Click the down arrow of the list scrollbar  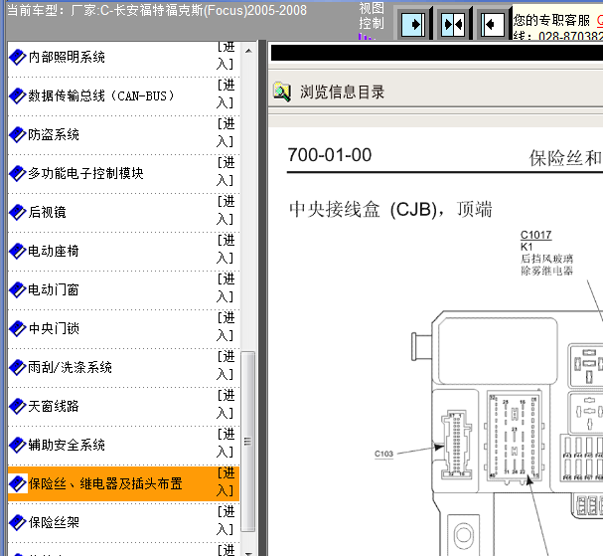click(248, 553)
